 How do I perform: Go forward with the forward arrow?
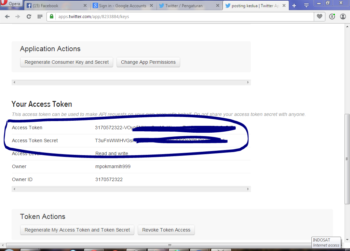(x=18, y=16)
